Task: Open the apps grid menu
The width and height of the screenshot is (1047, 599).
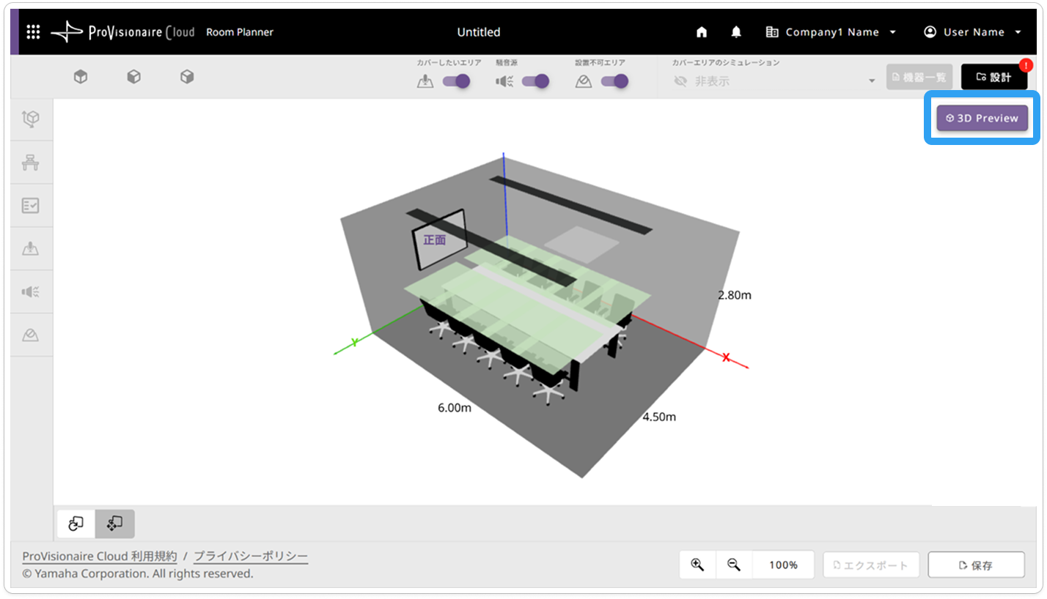Action: coord(33,32)
